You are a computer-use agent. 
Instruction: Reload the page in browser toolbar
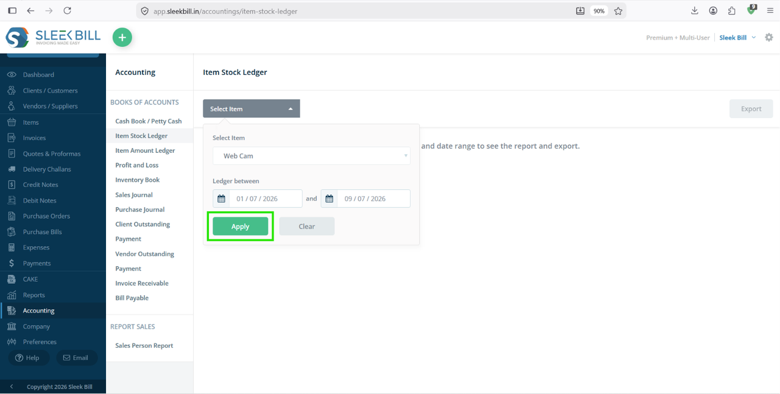pyautogui.click(x=67, y=11)
